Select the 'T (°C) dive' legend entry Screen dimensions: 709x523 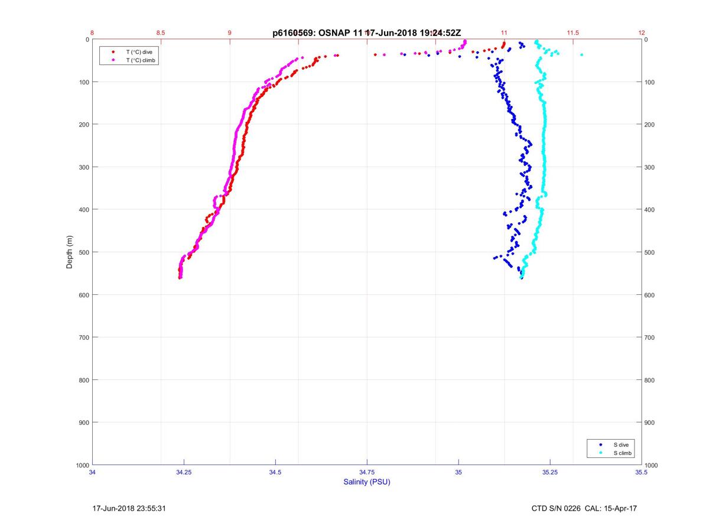point(139,52)
